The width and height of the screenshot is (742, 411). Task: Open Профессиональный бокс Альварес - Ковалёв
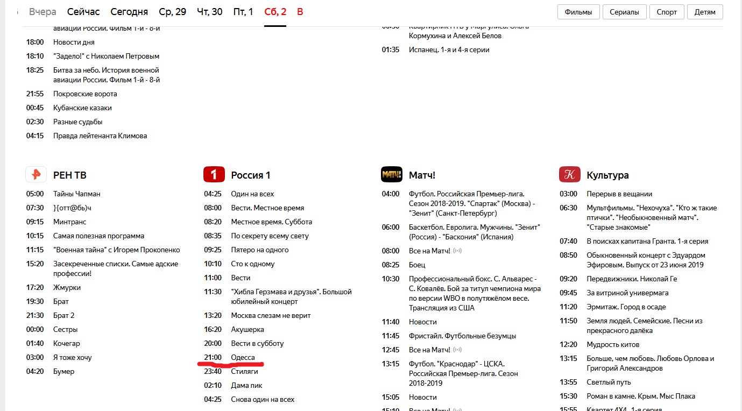(475, 293)
